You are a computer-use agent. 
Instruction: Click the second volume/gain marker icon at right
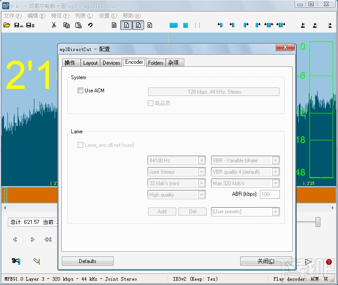pyautogui.click(x=315, y=25)
